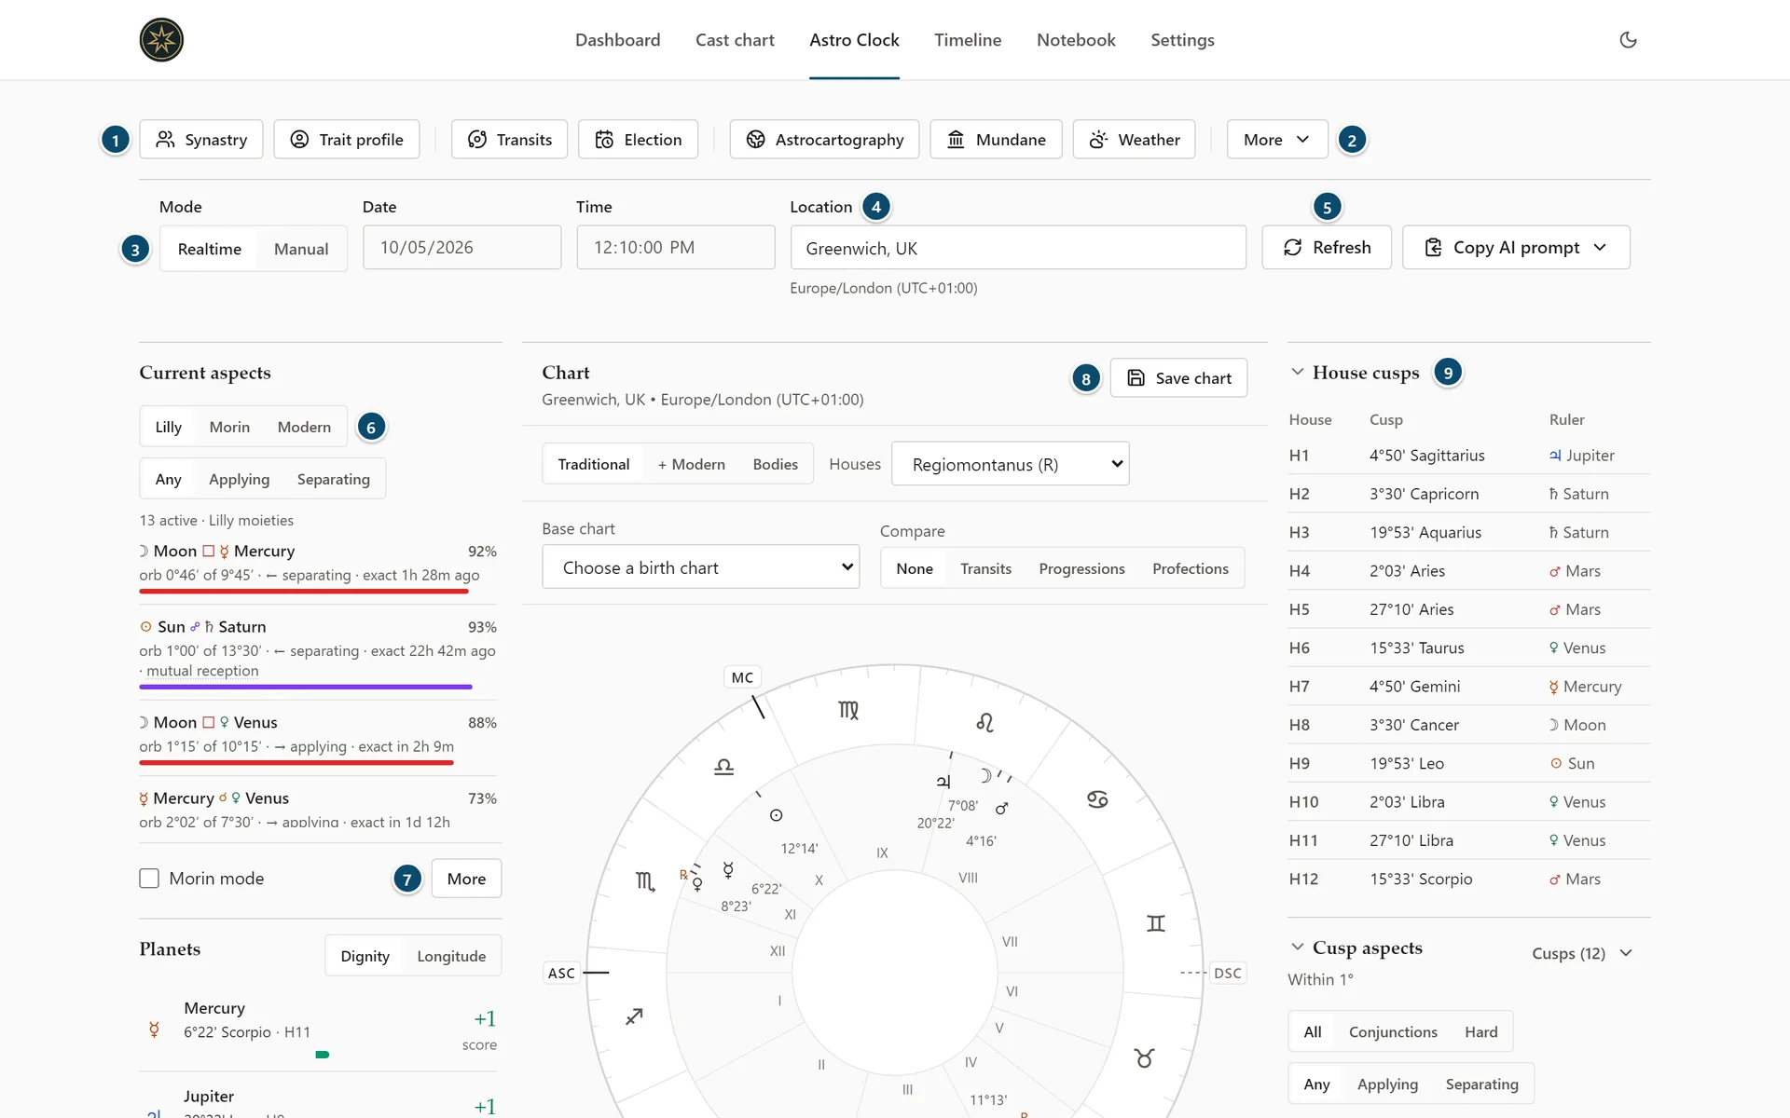Go to the Cast chart tab

point(735,40)
